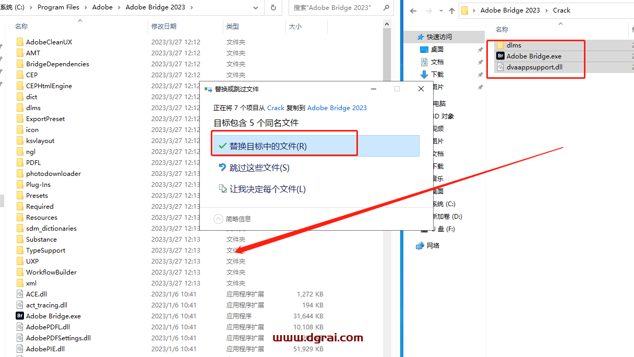Click the dlms folder icon inside Crack
This screenshot has height=357, width=634.
(x=501, y=45)
